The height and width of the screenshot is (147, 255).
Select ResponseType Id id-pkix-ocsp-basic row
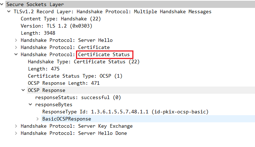[x=126, y=112]
